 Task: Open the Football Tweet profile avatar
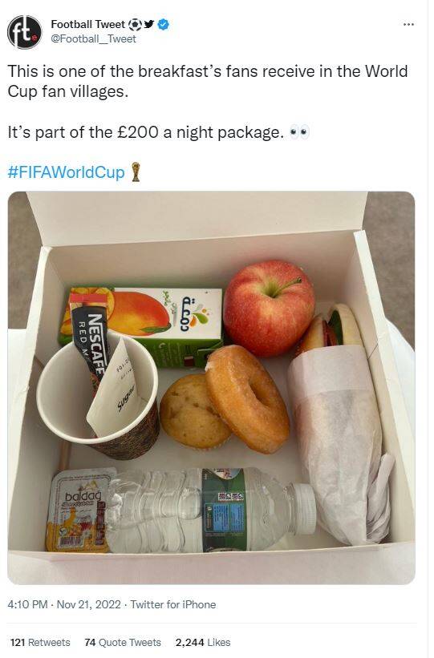pos(24,32)
